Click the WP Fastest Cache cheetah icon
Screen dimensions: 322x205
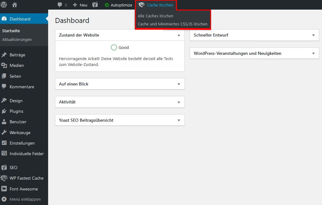coord(4,178)
